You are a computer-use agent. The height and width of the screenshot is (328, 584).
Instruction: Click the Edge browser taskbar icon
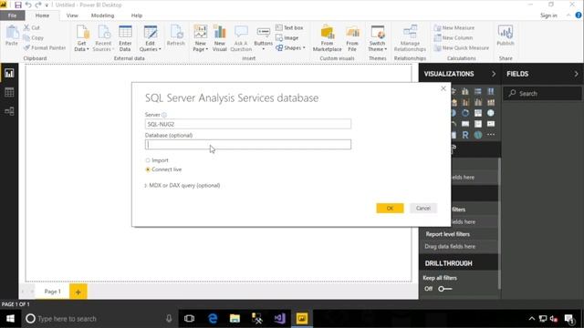[213, 319]
